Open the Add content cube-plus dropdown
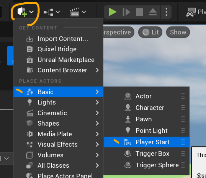206x178 pixels. point(26,12)
